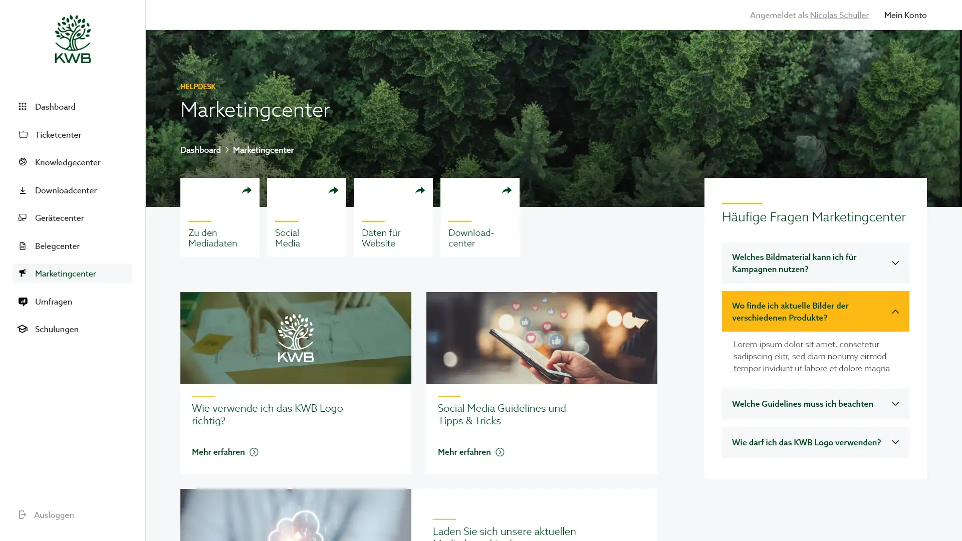The width and height of the screenshot is (962, 541).
Task: Click the Knowledgecenter globe icon
Action: click(23, 162)
